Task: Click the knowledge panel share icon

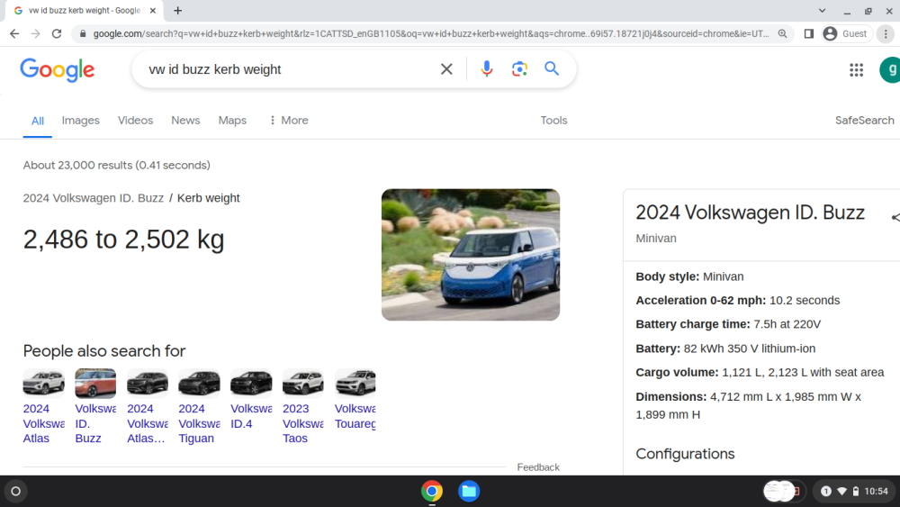Action: 895,217
